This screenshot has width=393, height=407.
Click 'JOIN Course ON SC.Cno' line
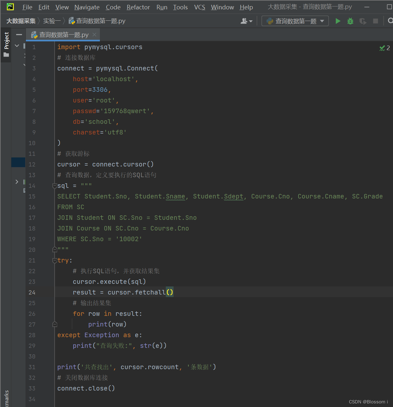pyautogui.click(x=123, y=228)
